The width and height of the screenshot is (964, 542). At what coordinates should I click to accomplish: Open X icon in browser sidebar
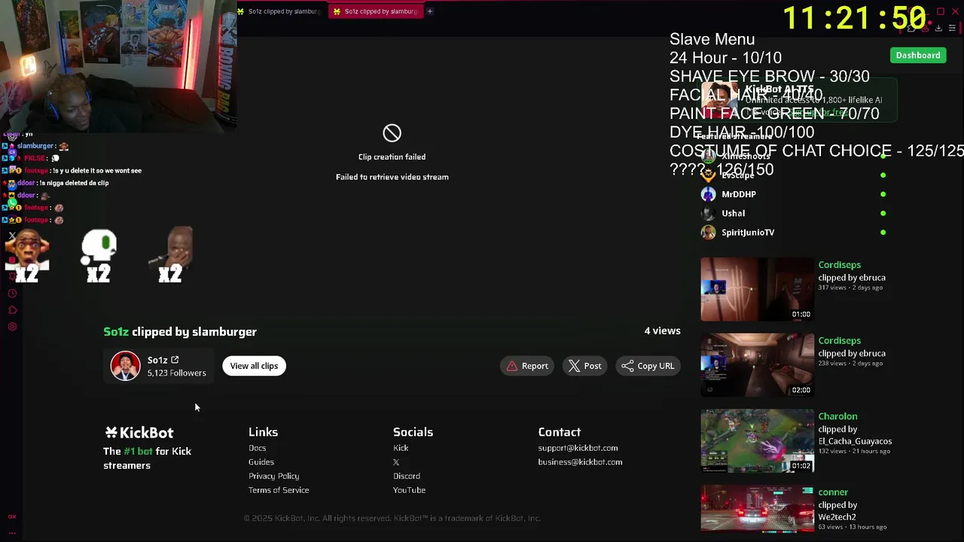pos(12,236)
